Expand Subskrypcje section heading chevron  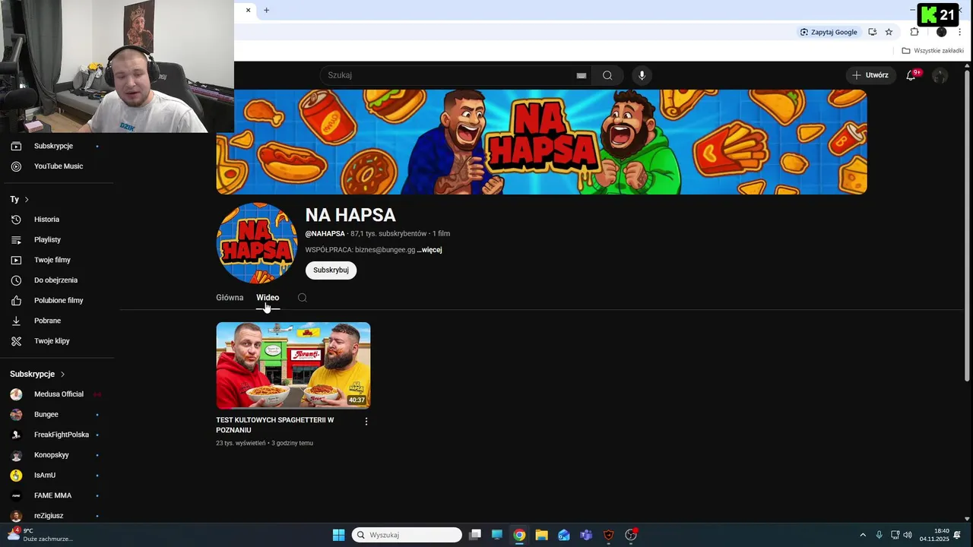[63, 375]
